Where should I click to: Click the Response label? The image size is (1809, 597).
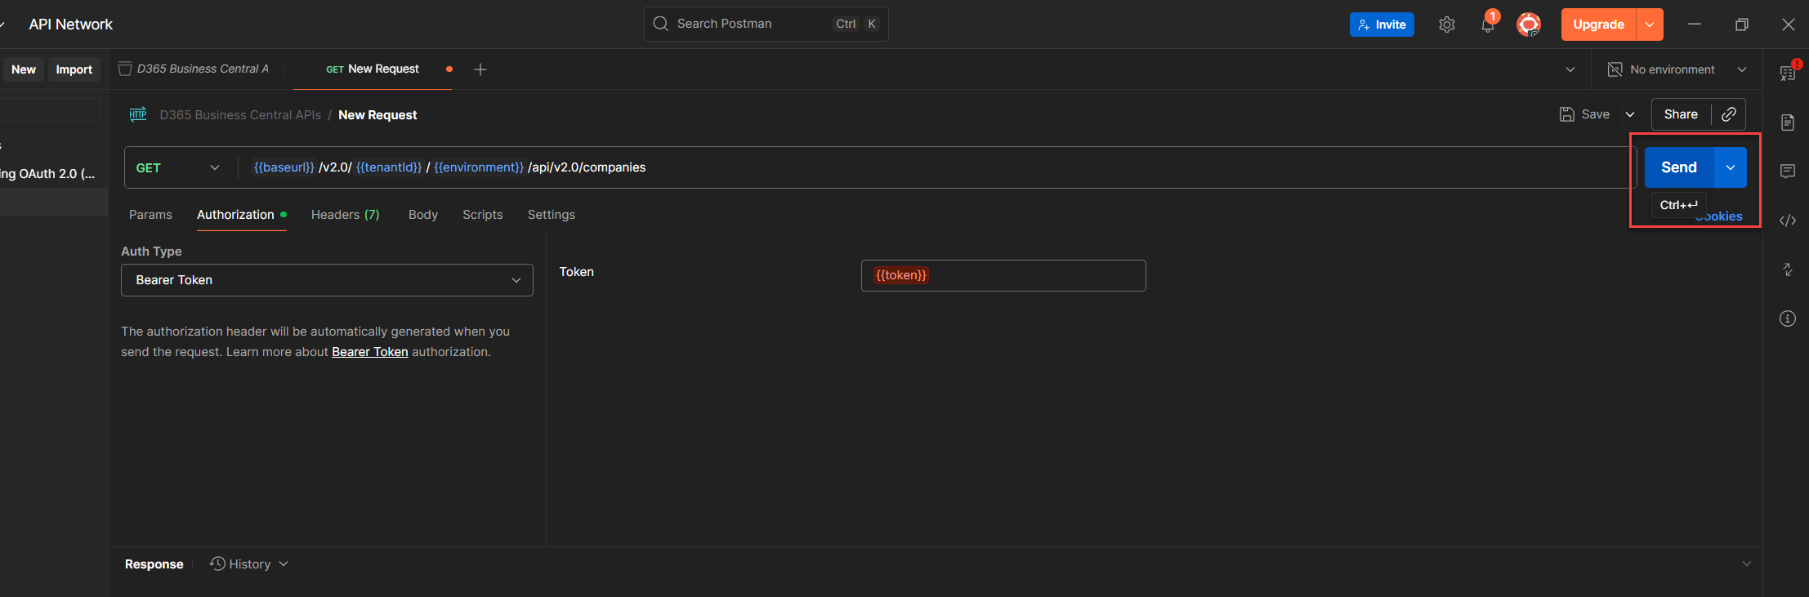[x=154, y=564]
